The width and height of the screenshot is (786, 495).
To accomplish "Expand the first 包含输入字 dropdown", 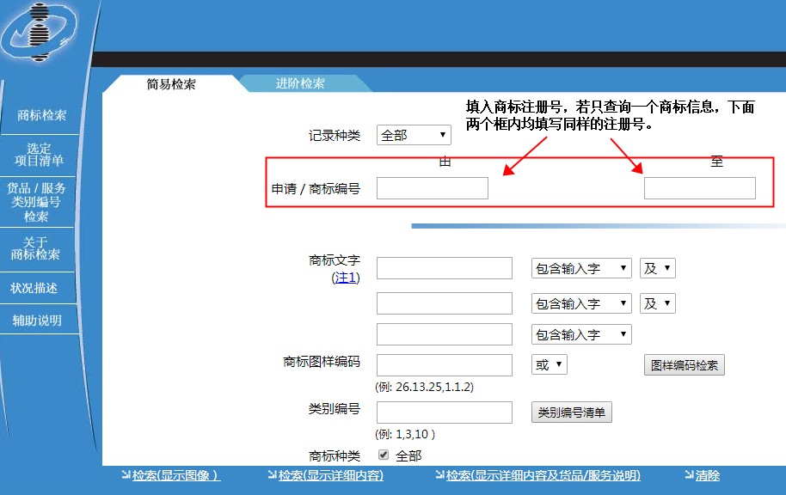I will [580, 267].
